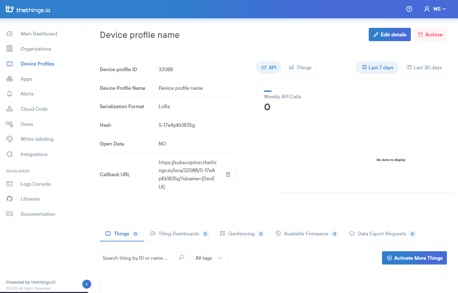Open the Available Firmwares tab

tap(307, 234)
